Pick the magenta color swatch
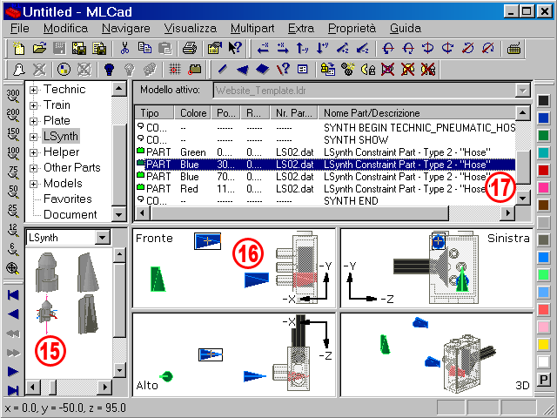557x418 pixels. click(x=543, y=188)
